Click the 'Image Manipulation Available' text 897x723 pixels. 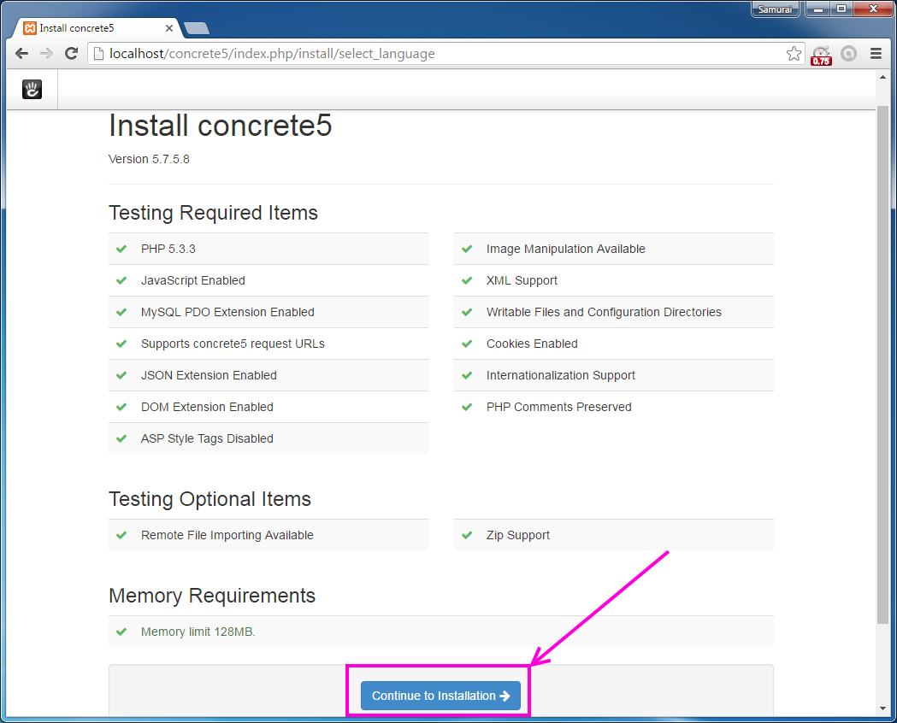(x=566, y=249)
